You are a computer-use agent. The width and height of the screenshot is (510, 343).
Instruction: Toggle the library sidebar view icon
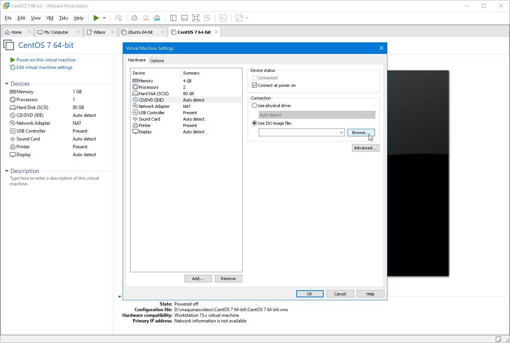pyautogui.click(x=173, y=18)
